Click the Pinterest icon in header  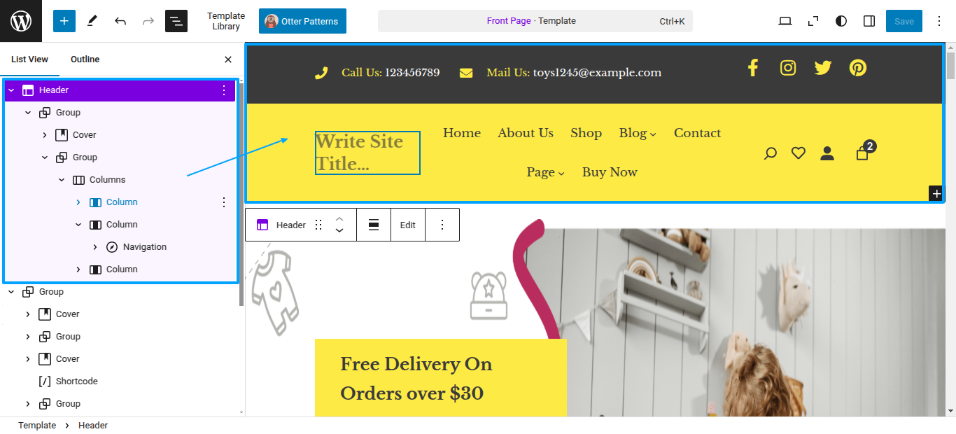point(858,68)
